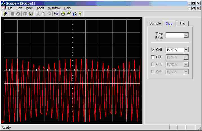The width and height of the screenshot is (202, 131).
Task: Switch to the Sample tab
Action: [x=155, y=23]
